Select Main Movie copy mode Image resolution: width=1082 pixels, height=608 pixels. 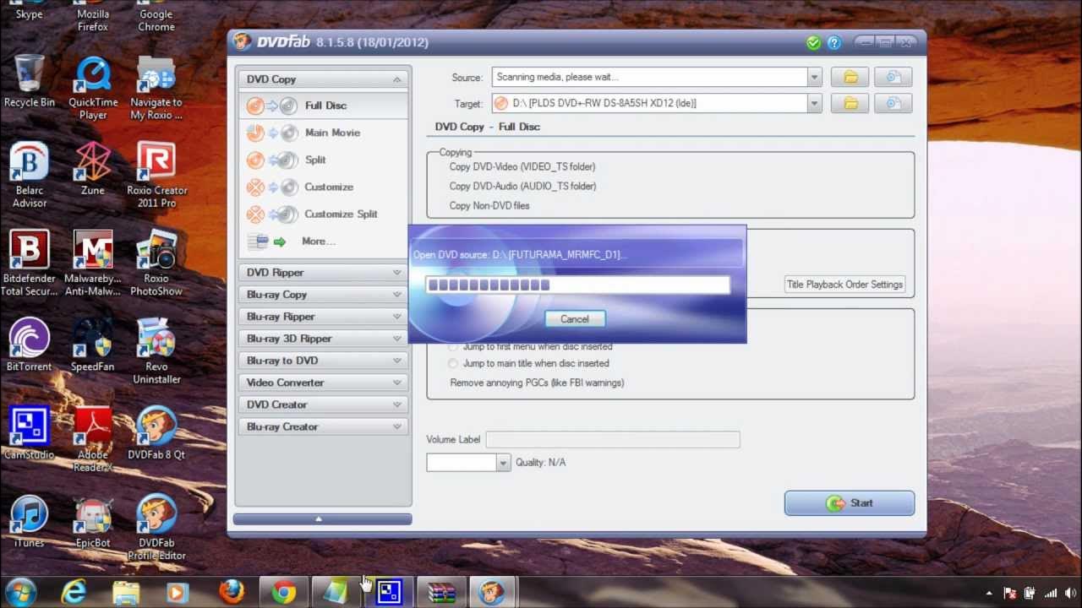point(323,133)
